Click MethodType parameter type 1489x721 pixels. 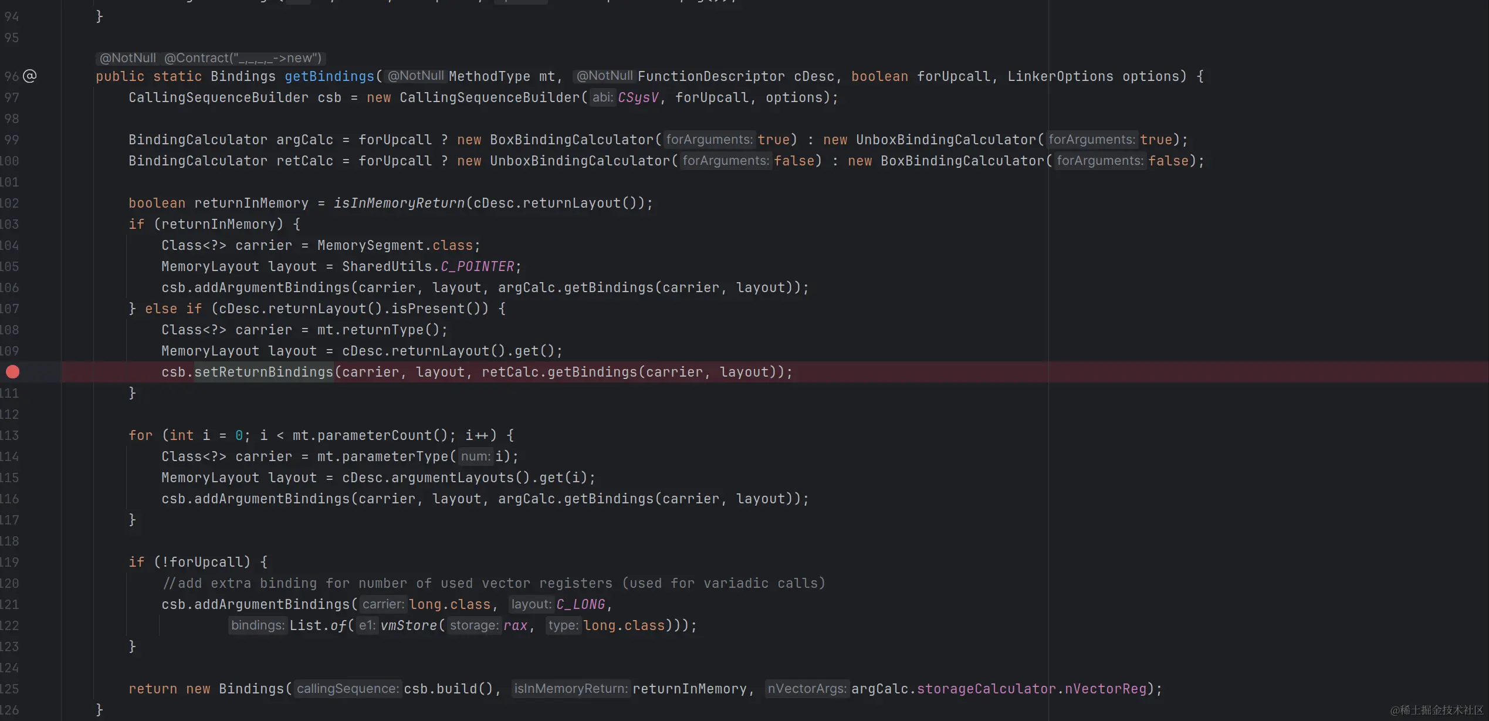coord(489,76)
